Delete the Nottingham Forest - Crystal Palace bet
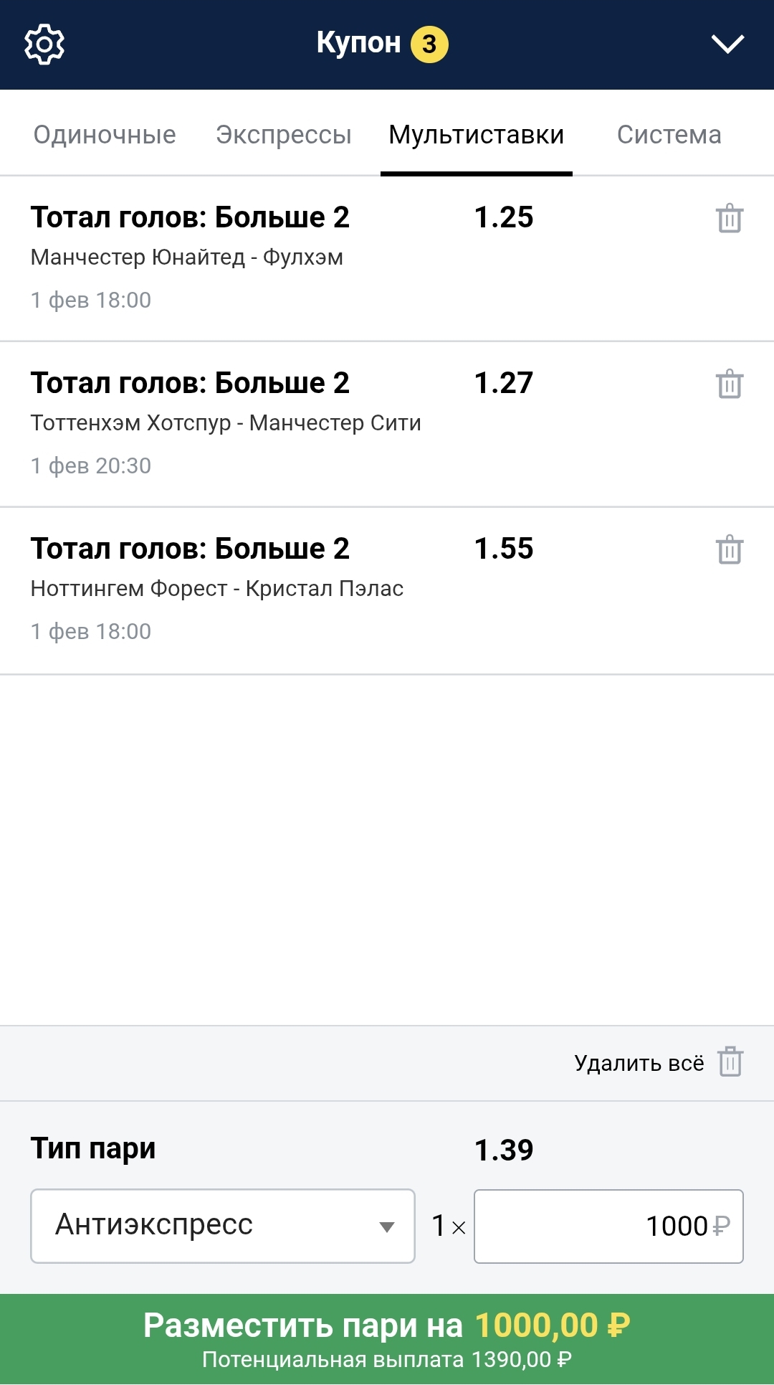 (730, 550)
